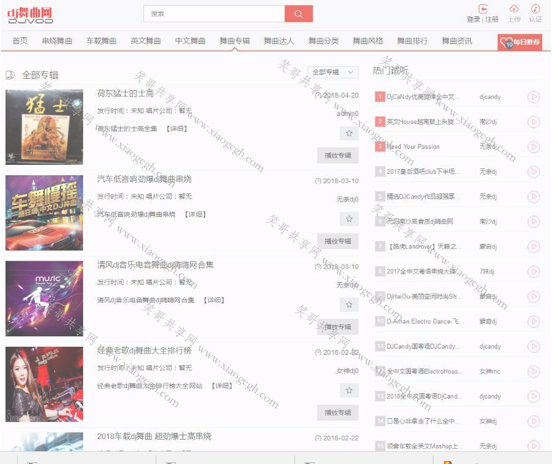Open the 舞曲排行 nav item
Screen dimensions: 552x464
(412, 41)
